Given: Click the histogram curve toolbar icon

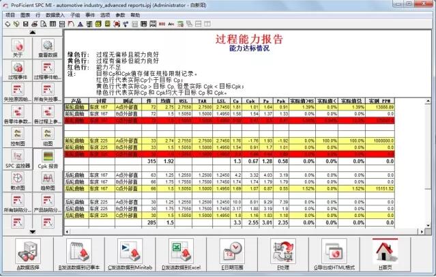Looking at the screenshot, I should [71, 24].
